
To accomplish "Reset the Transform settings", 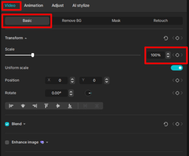I will pyautogui.click(x=166, y=38).
